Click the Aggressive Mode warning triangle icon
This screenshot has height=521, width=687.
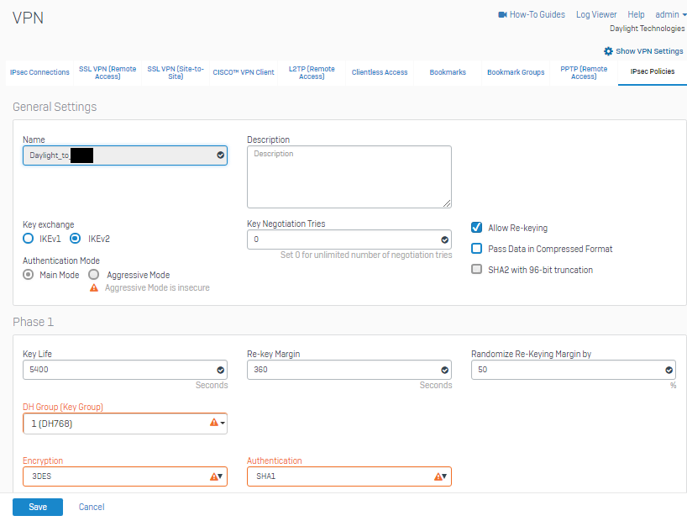94,288
